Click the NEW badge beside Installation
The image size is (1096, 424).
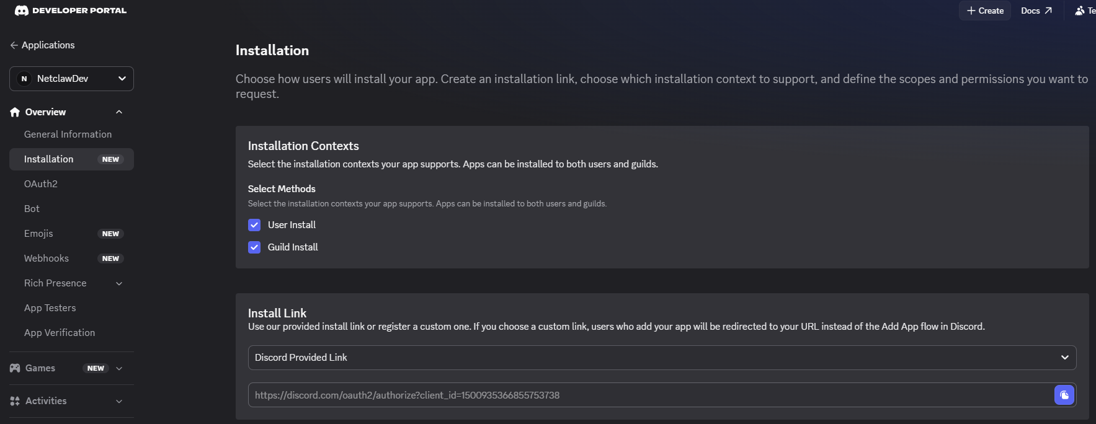click(110, 159)
